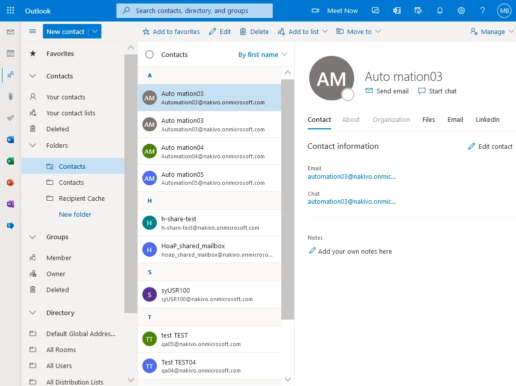Click the New folder link
Image resolution: width=516 pixels, height=386 pixels.
coord(75,214)
